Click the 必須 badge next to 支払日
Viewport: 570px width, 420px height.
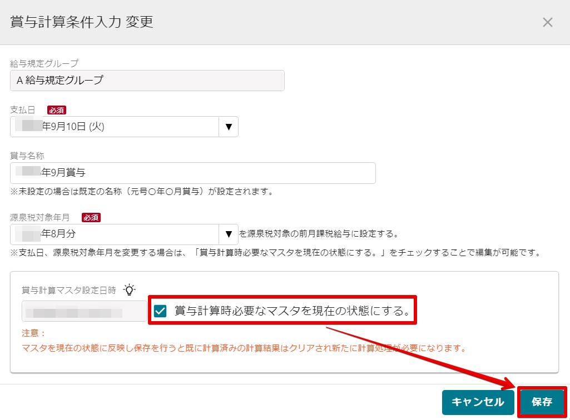coord(57,110)
